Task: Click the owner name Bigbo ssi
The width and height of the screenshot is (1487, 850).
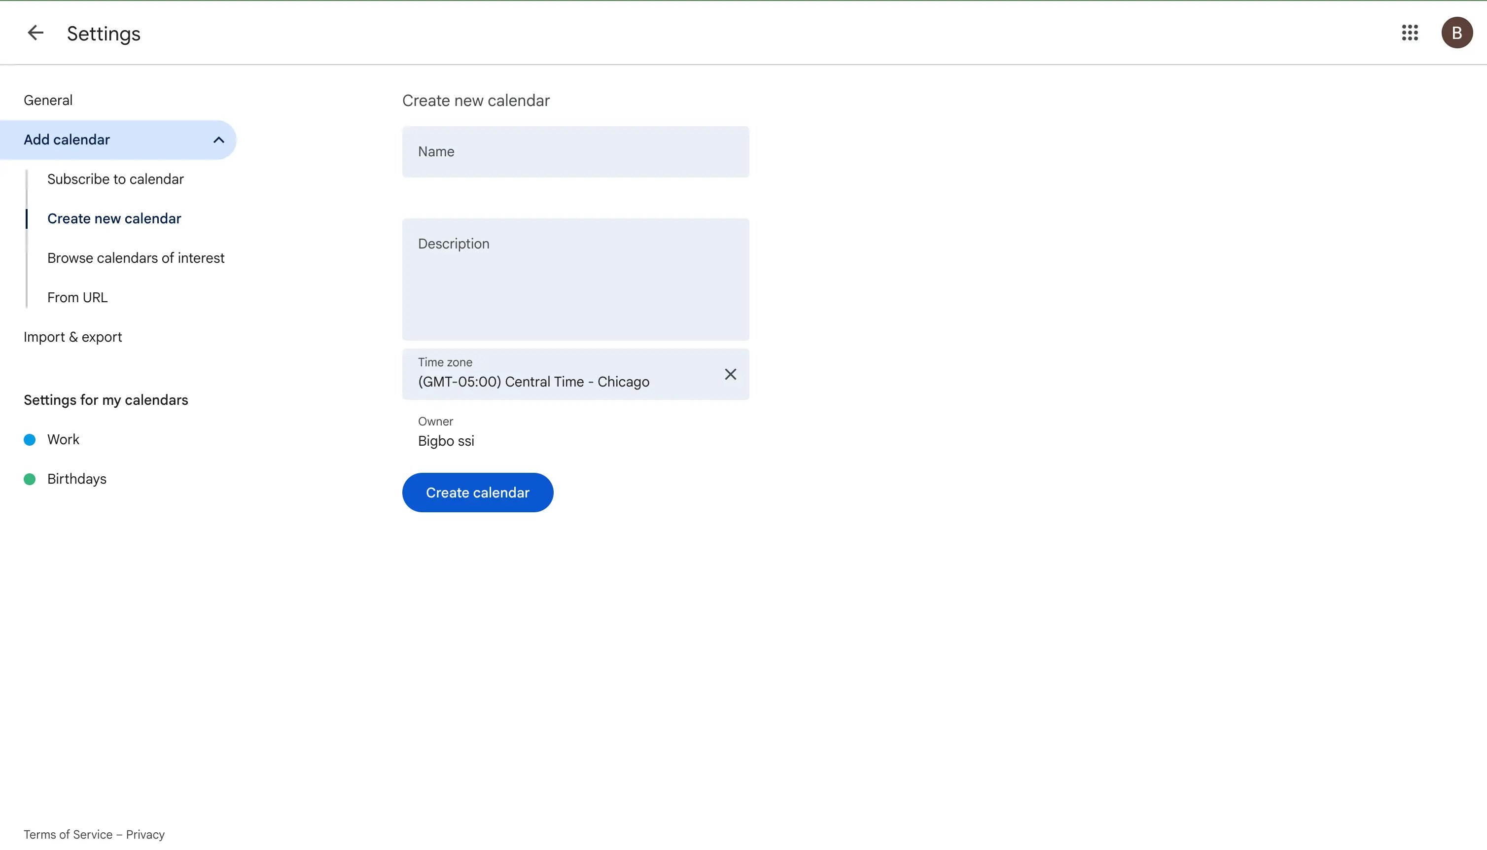Action: (x=446, y=441)
